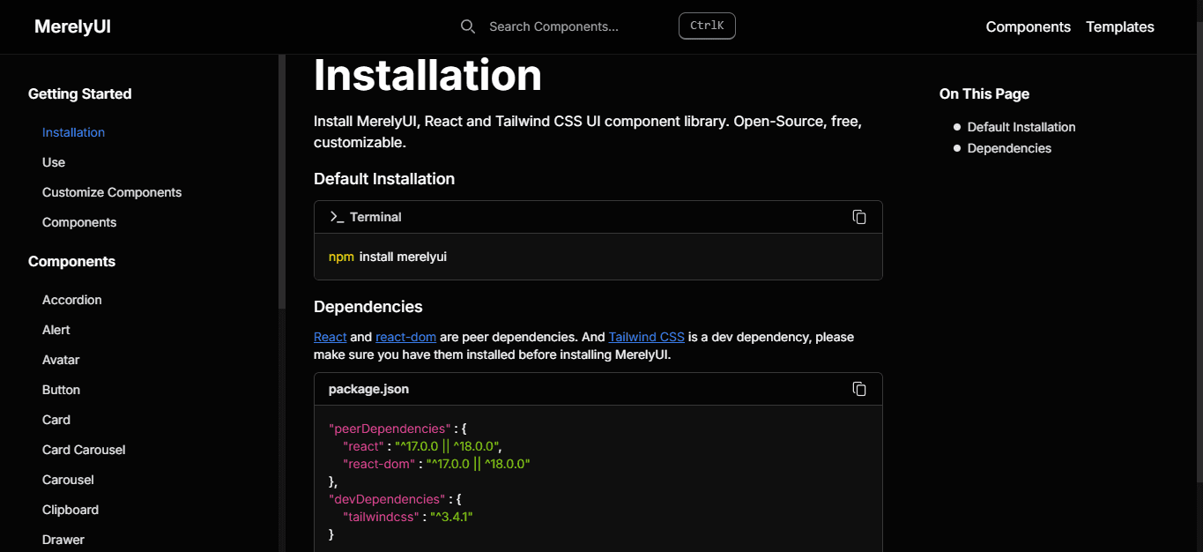
Task: Click the Getting Started sidebar heading
Action: (x=79, y=94)
